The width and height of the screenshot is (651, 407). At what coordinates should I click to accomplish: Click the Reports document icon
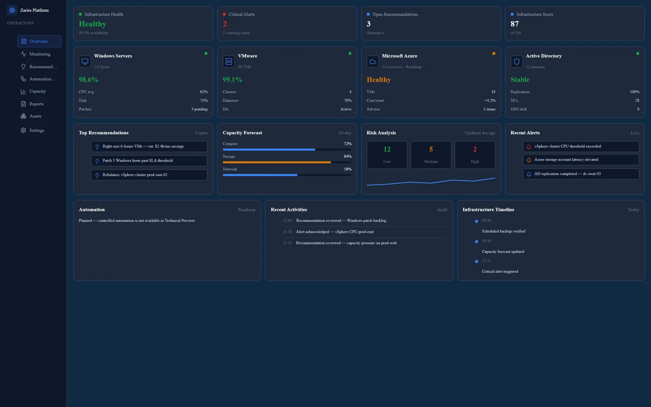click(x=23, y=104)
